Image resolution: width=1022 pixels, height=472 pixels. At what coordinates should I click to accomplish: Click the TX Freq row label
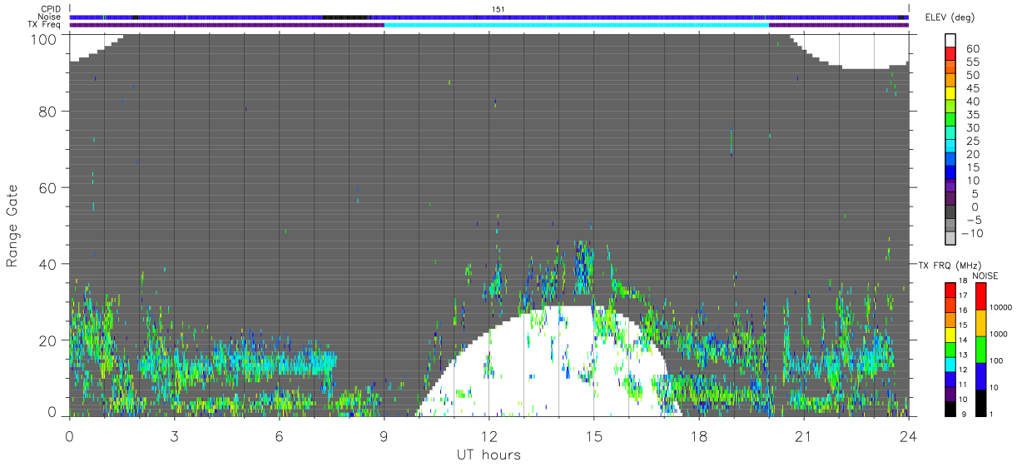(x=45, y=25)
